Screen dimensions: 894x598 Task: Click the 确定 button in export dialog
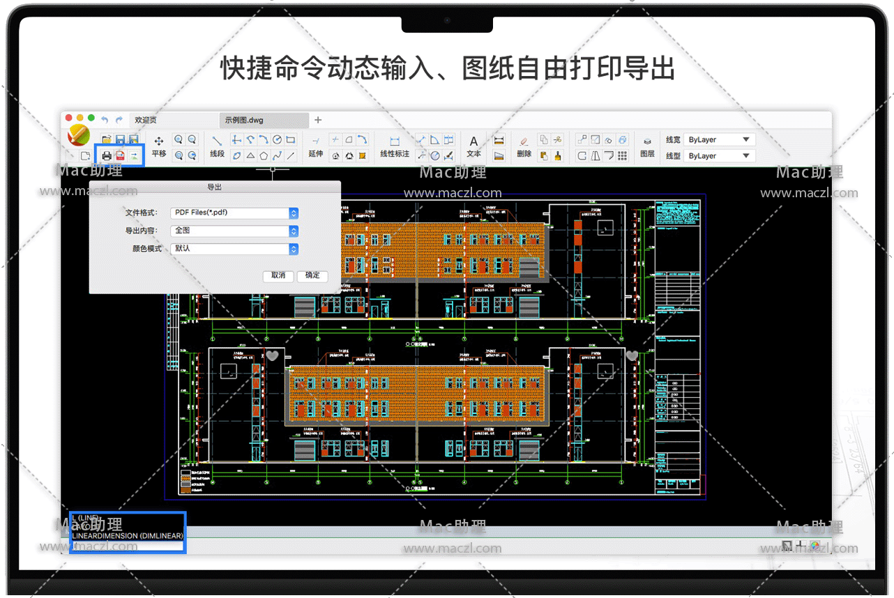pyautogui.click(x=312, y=275)
